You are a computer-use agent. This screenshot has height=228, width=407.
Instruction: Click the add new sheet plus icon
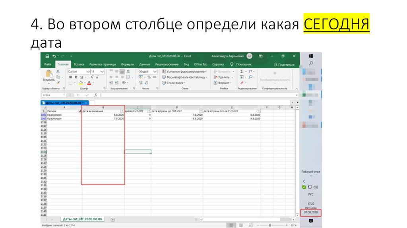point(112,220)
